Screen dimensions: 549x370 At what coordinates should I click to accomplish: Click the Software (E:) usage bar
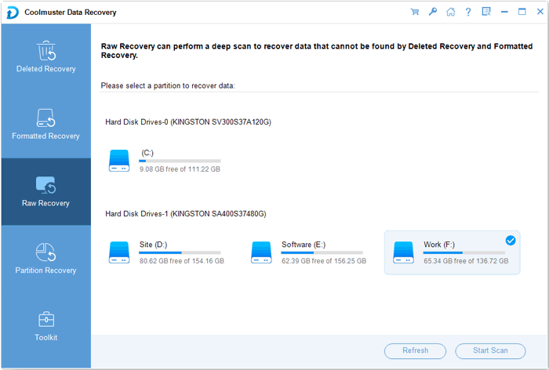322,252
